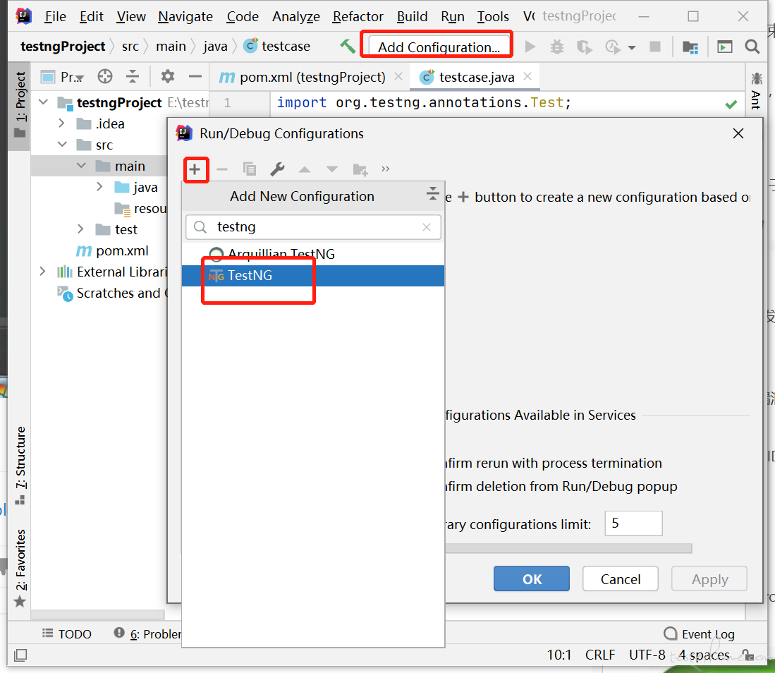
Task: Click the CRLF line separator indicator
Action: (600, 655)
